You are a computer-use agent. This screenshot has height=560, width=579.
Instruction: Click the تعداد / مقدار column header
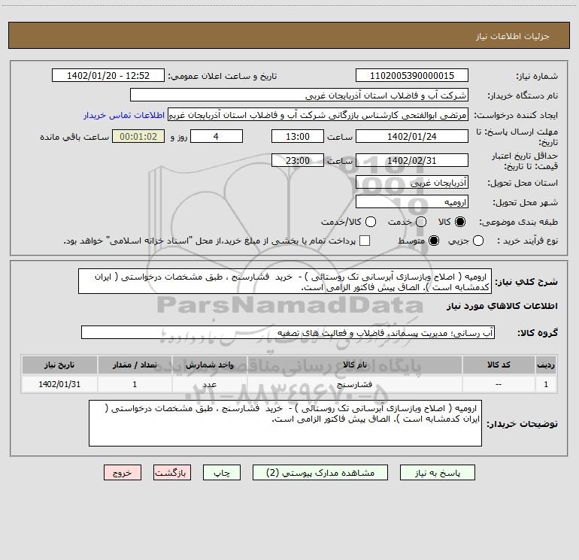pyautogui.click(x=135, y=365)
